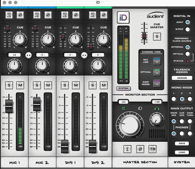The width and height of the screenshot is (195, 169).
Task: Mute the Mic 2 channel
Action: 48,85
